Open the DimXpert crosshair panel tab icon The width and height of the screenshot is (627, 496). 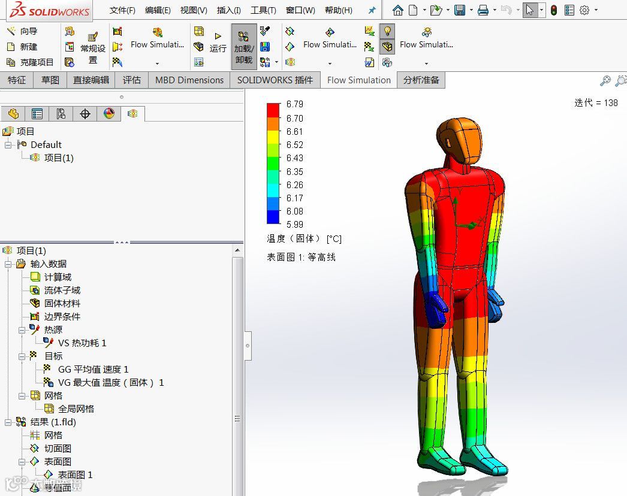click(85, 114)
